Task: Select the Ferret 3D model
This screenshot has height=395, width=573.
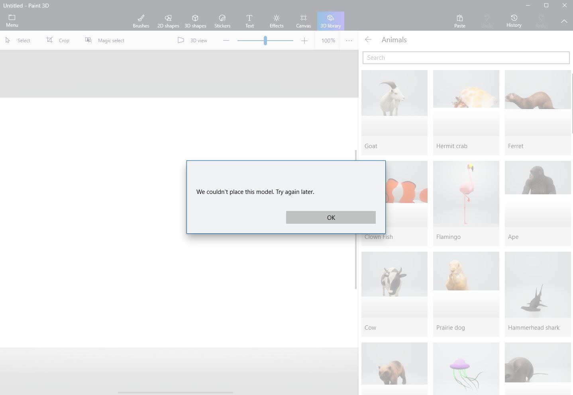Action: tap(538, 113)
